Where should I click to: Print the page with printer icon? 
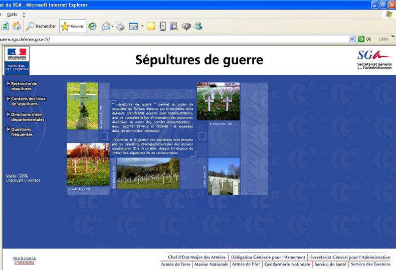coord(120,26)
